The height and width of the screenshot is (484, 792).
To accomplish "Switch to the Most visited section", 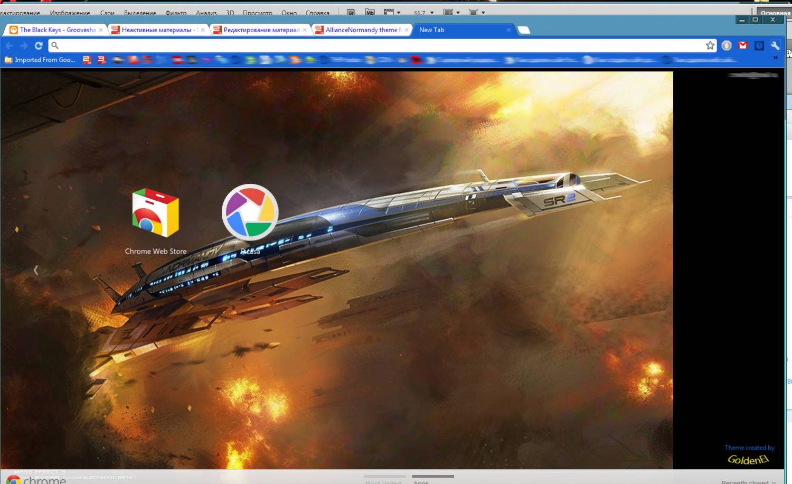I will point(384,480).
